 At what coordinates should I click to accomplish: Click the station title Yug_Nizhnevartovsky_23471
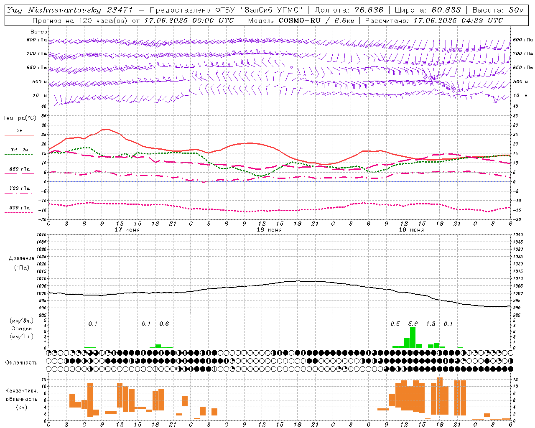[x=69, y=10]
